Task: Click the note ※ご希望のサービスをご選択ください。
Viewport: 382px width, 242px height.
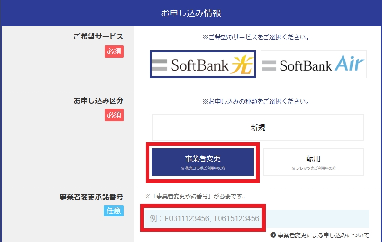Action: click(x=256, y=38)
